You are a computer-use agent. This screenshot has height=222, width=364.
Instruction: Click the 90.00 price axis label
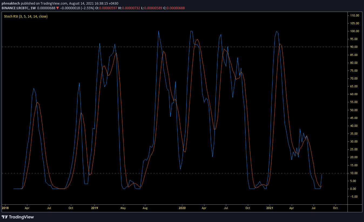[354, 47]
